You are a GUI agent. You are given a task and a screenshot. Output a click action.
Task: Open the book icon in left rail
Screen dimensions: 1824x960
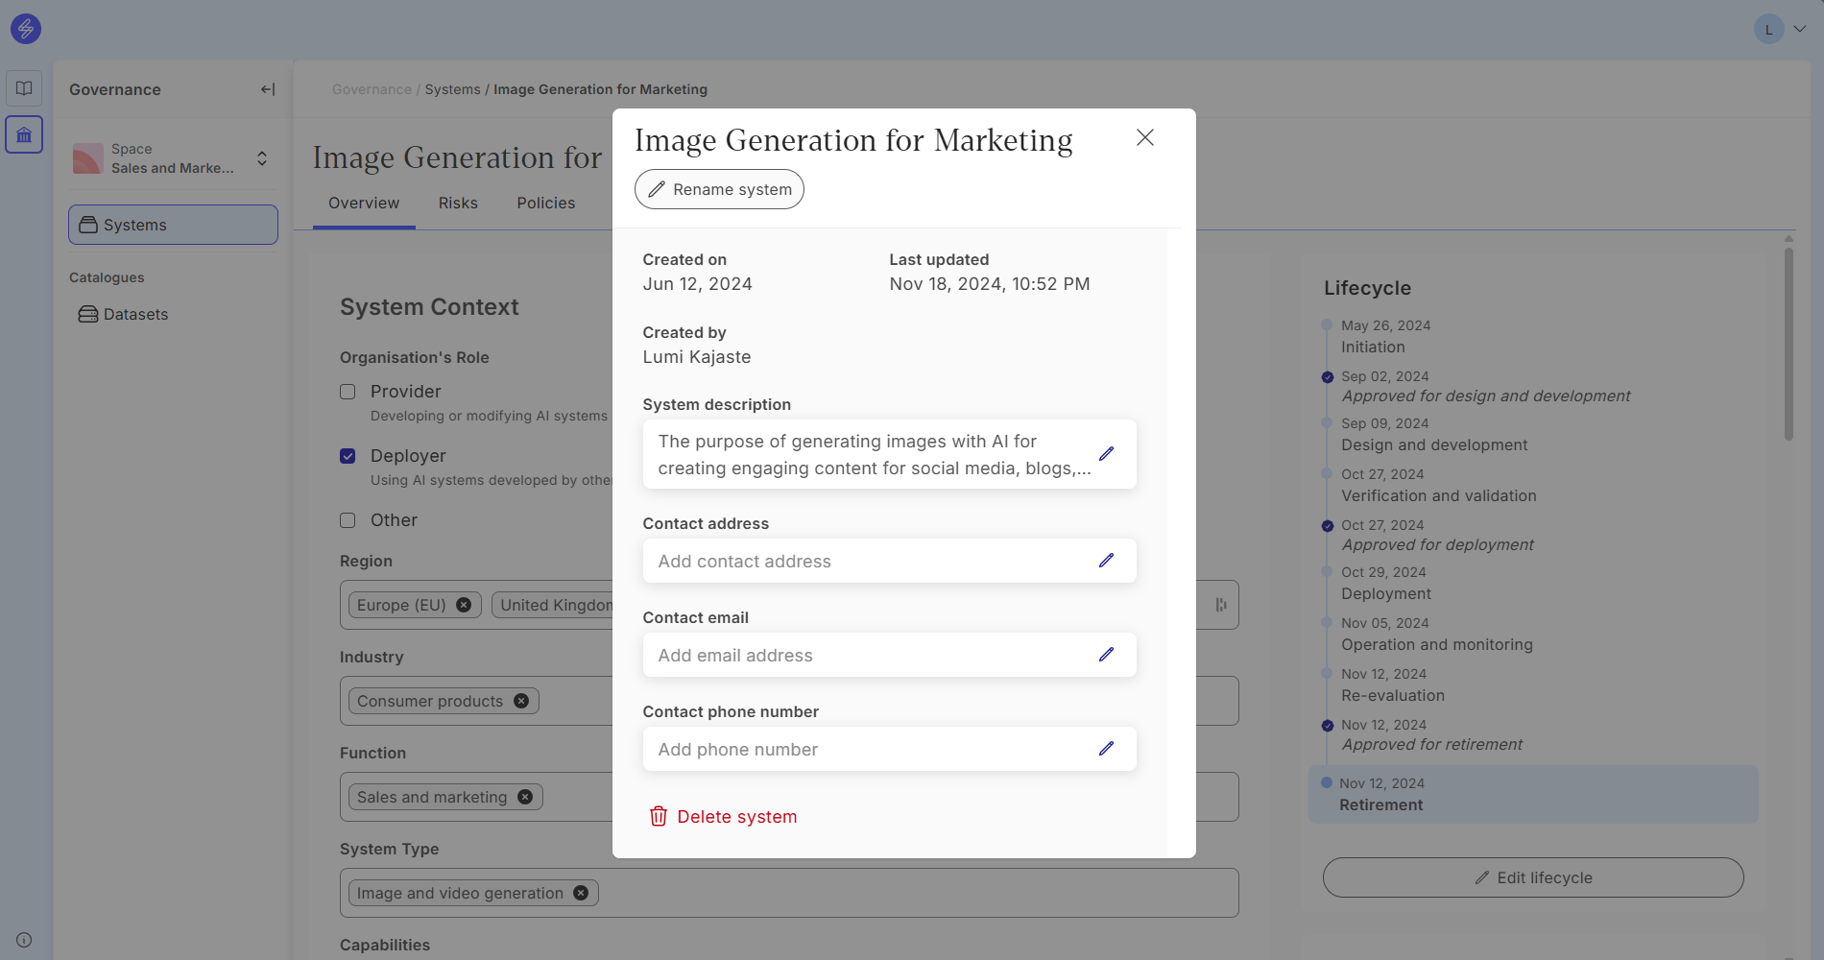(x=24, y=88)
